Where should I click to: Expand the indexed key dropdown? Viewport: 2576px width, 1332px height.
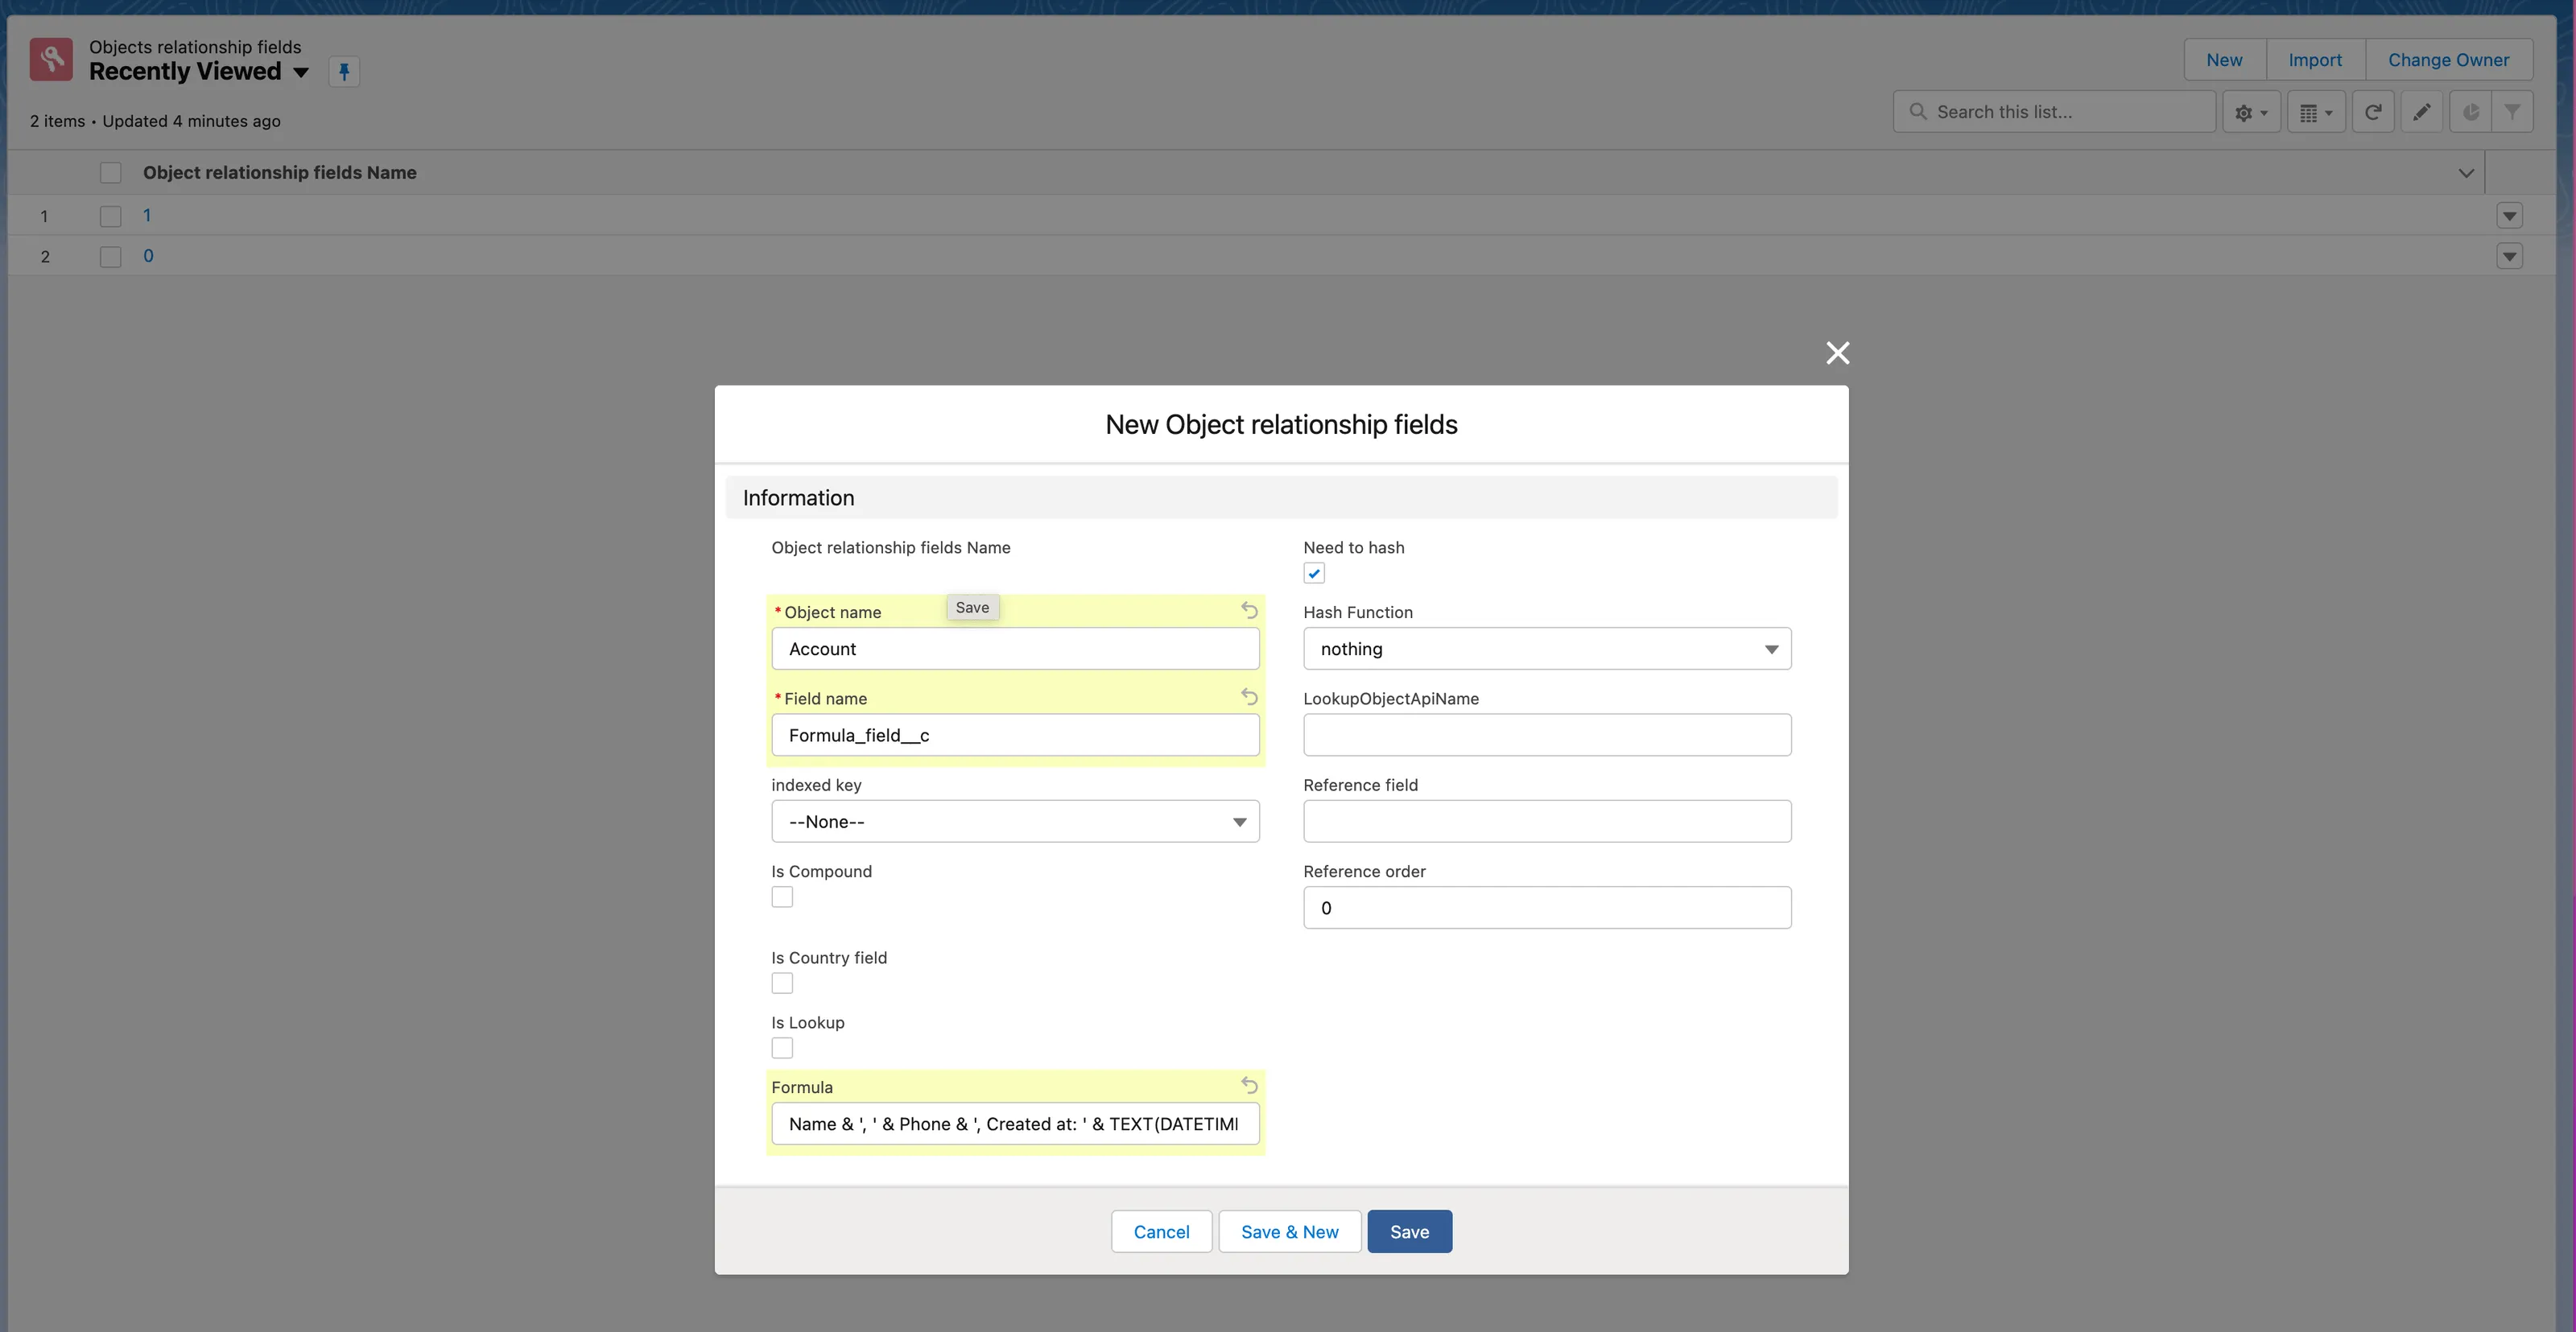[x=1014, y=822]
